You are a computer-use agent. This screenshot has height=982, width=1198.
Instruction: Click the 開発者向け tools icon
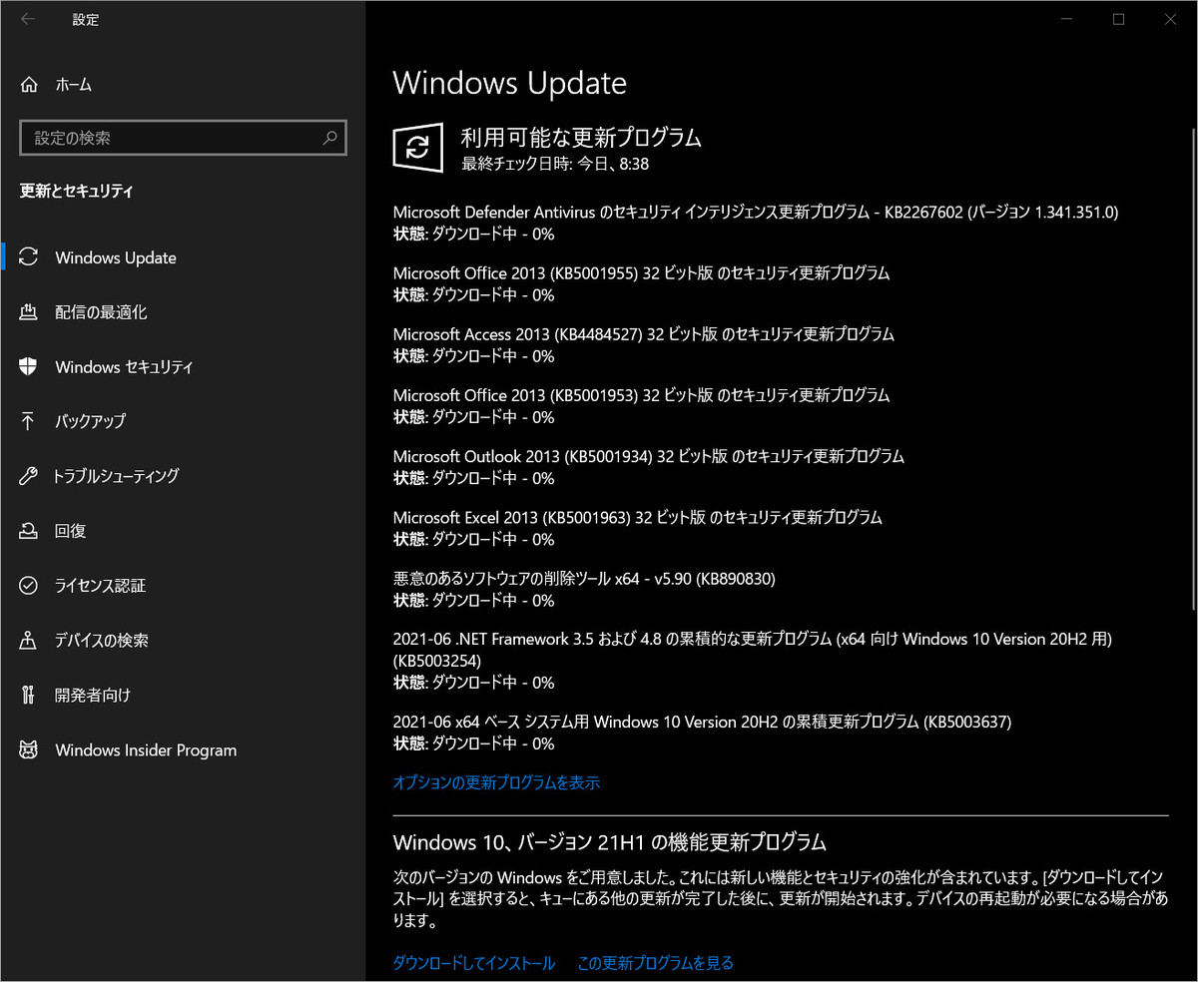[x=29, y=695]
